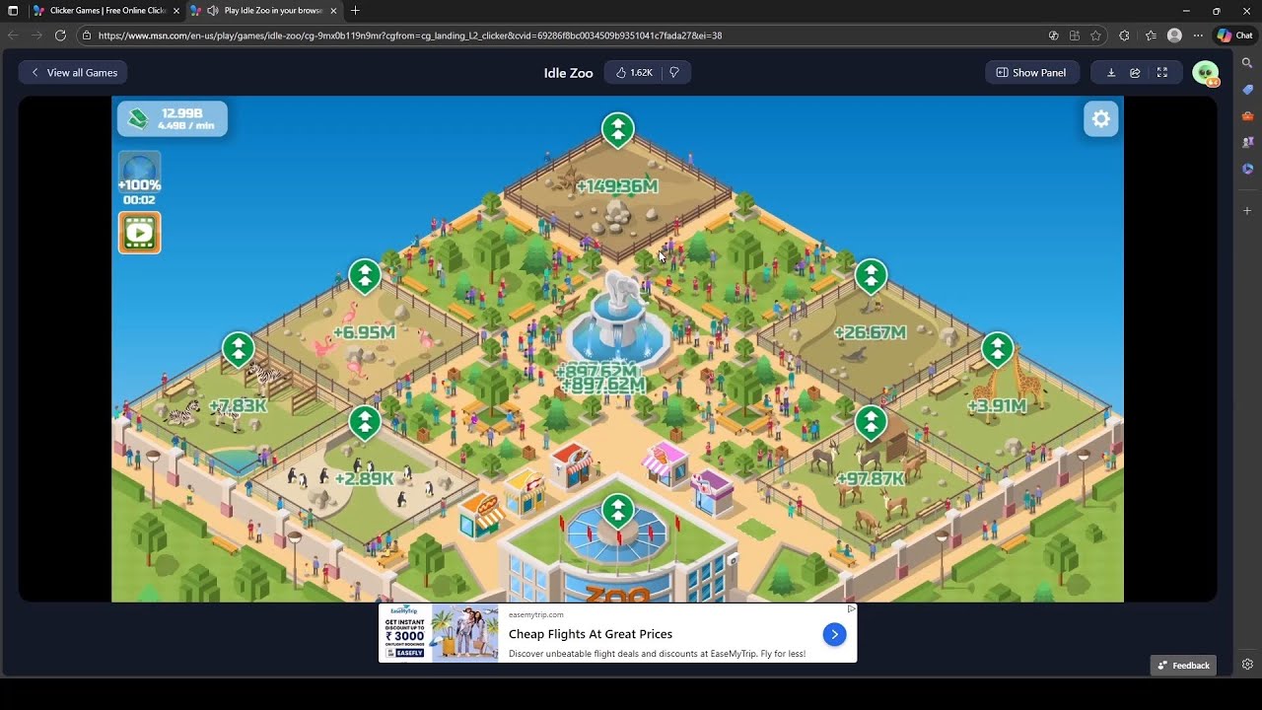Screen dimensions: 1262x710
Task: Click the Feedback button
Action: point(1183,665)
